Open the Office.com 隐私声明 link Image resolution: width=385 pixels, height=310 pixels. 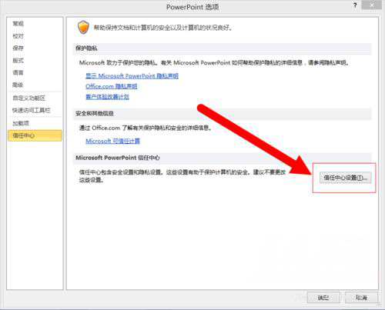coord(111,86)
